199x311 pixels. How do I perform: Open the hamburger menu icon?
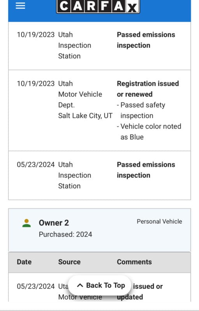(20, 6)
